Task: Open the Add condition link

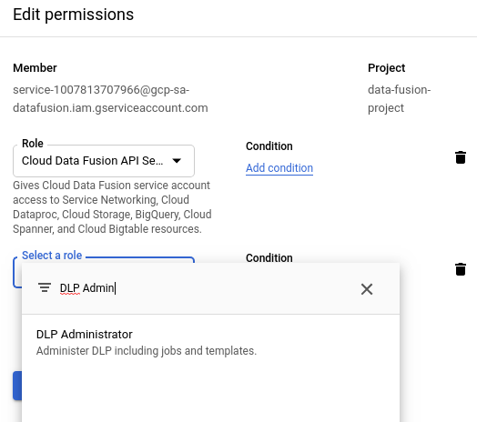Action: (x=279, y=168)
